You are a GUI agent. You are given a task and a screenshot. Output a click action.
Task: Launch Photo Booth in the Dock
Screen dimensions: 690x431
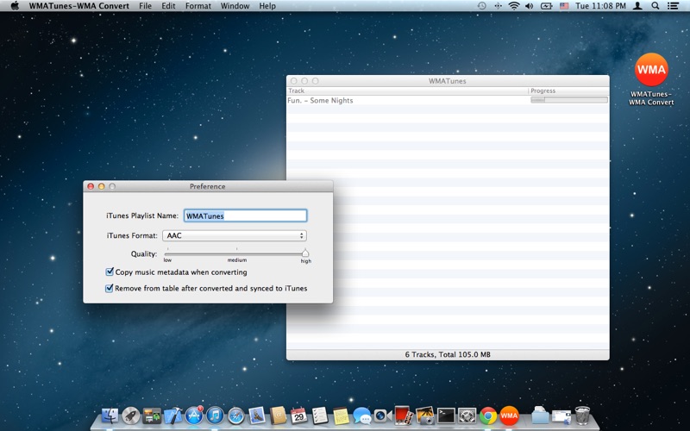tap(404, 415)
